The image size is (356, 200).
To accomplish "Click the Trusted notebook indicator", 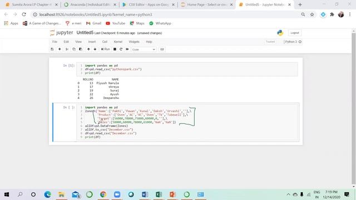I will point(270,42).
